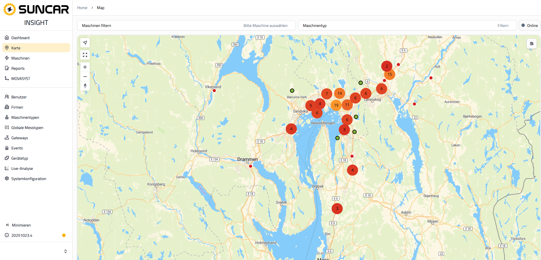The height and width of the screenshot is (260, 541).
Task: Reset map bearing with compass
Action: [x=85, y=86]
